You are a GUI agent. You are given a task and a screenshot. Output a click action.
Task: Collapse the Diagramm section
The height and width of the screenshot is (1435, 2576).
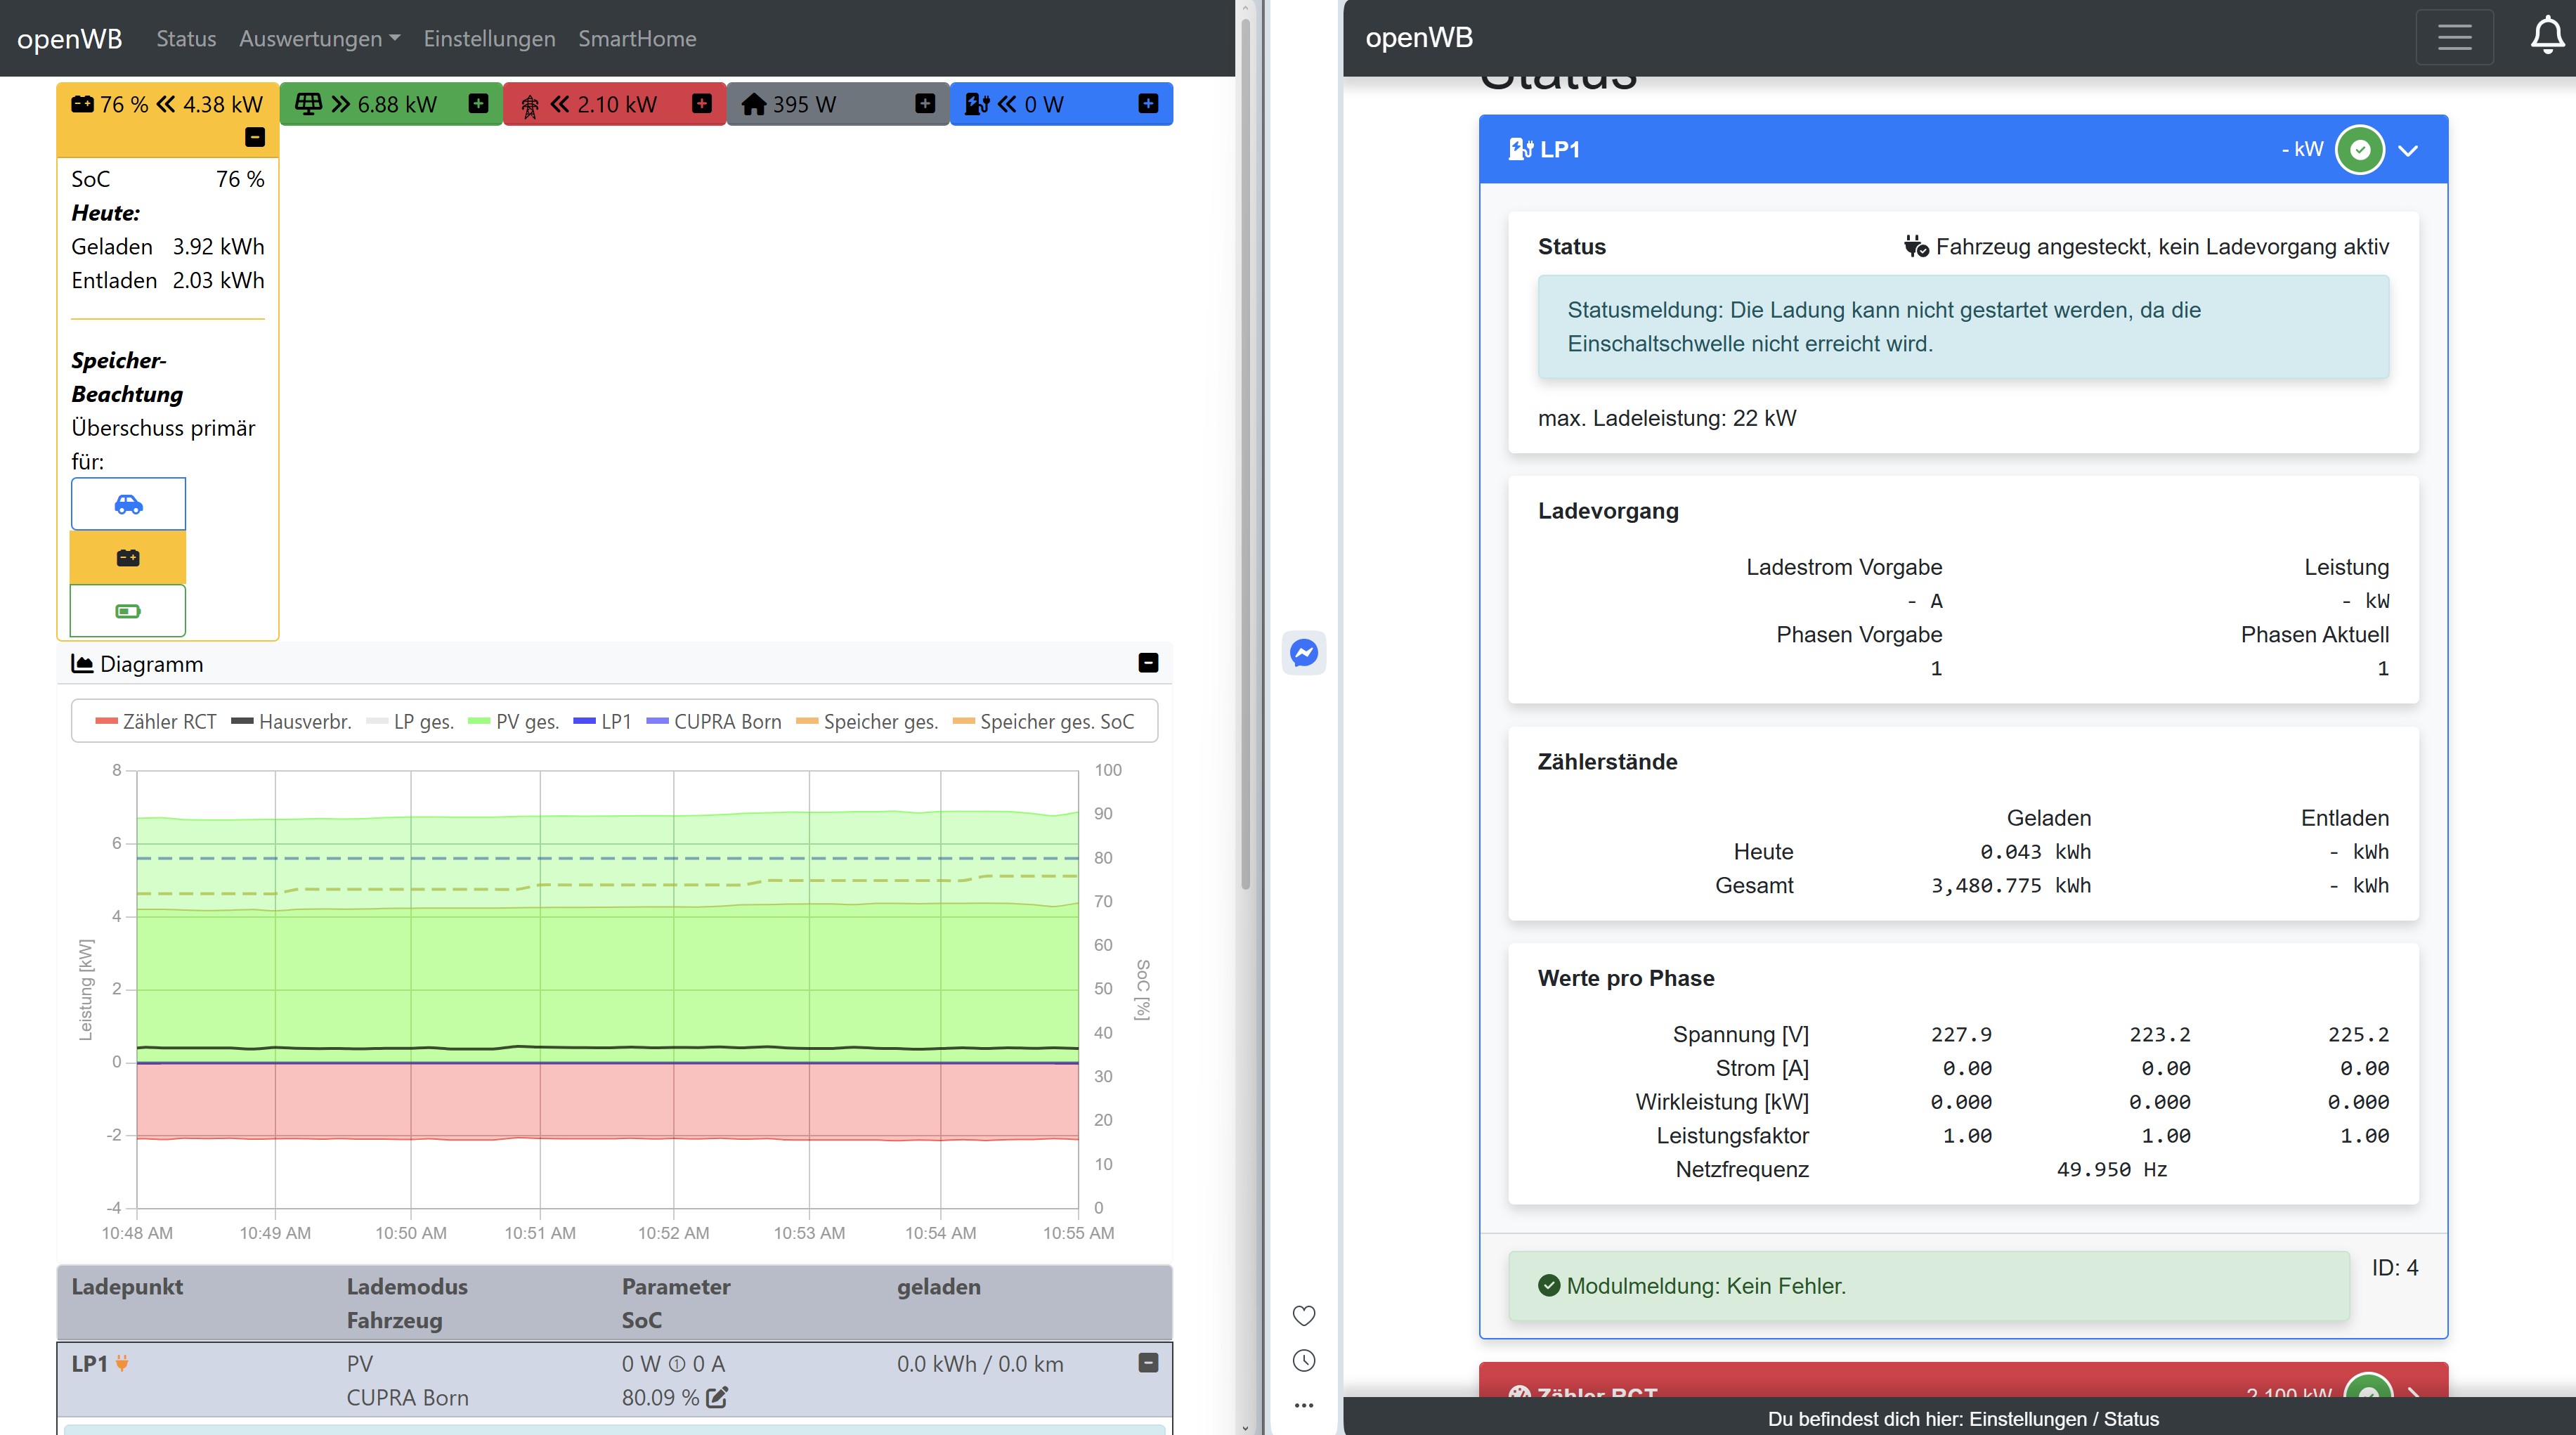click(1148, 663)
